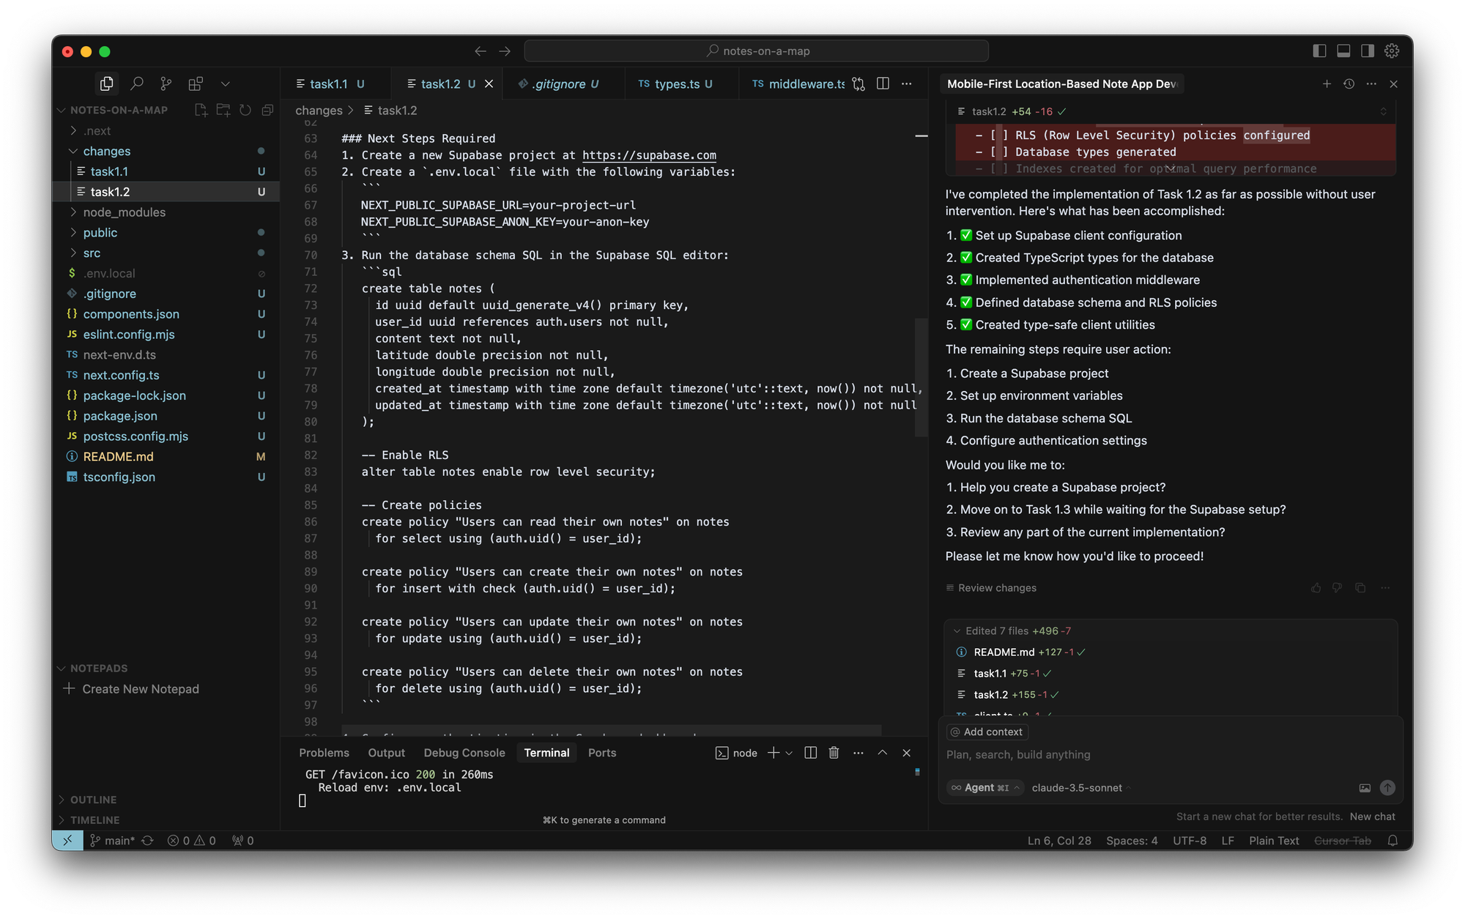
Task: Kill terminal with trash icon
Action: 834,753
